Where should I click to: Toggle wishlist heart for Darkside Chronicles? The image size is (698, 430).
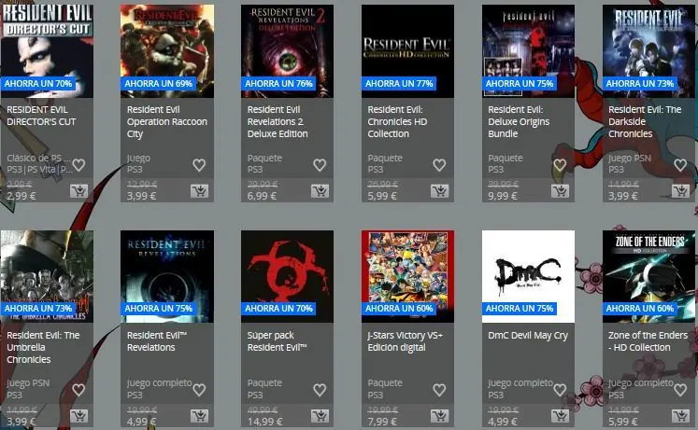click(x=680, y=165)
